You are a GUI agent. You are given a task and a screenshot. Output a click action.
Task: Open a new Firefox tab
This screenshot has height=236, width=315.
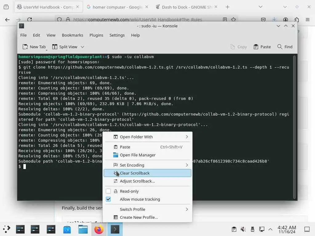click(227, 7)
